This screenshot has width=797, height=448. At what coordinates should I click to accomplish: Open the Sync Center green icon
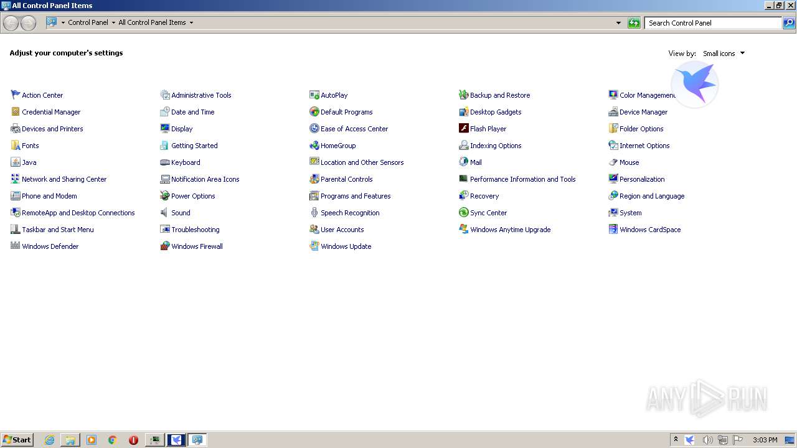pos(464,213)
